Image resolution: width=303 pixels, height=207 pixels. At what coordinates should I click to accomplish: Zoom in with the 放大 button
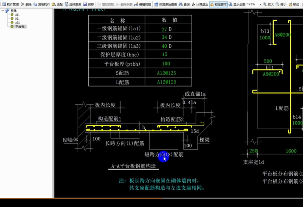pyautogui.click(x=269, y=4)
